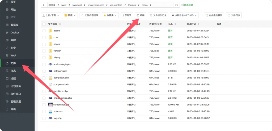Click the wp-content path breadcrumb segment
Image resolution: width=272 pixels, height=131 pixels.
coord(115,5)
